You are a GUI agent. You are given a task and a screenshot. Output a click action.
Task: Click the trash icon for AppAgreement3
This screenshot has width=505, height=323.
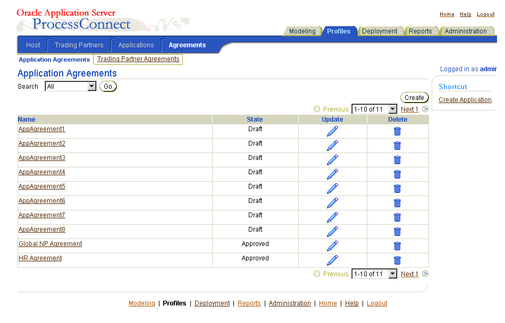pos(398,160)
